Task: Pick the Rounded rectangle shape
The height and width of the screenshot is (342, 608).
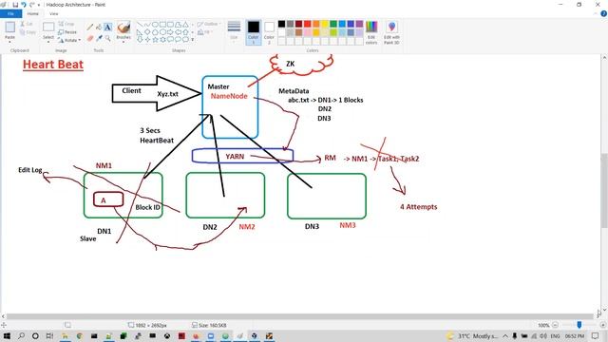Action: point(170,25)
